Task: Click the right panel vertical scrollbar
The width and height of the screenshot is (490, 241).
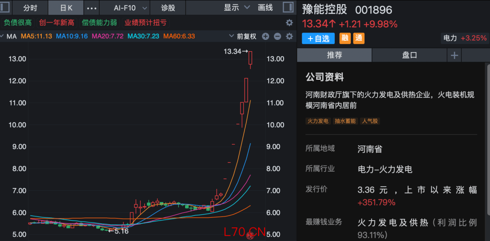Action: tap(488, 140)
